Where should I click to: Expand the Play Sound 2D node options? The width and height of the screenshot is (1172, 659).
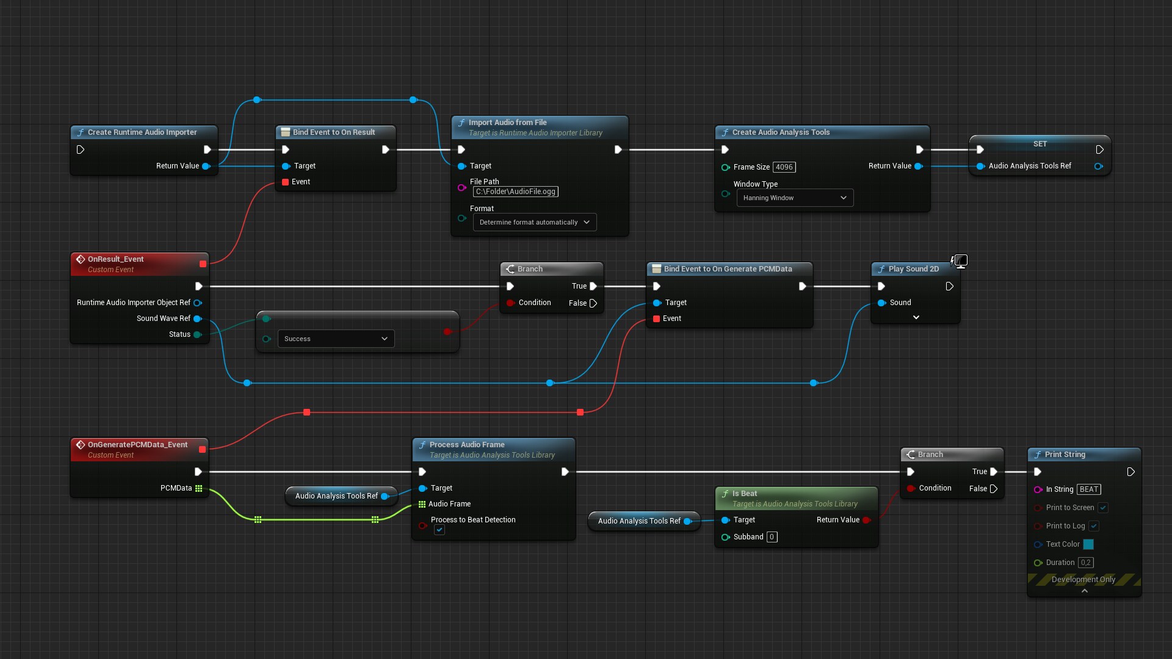(x=916, y=317)
